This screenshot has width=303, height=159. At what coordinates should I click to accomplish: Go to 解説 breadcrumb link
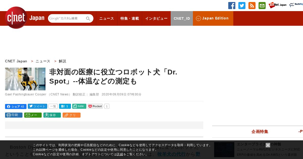(x=62, y=61)
